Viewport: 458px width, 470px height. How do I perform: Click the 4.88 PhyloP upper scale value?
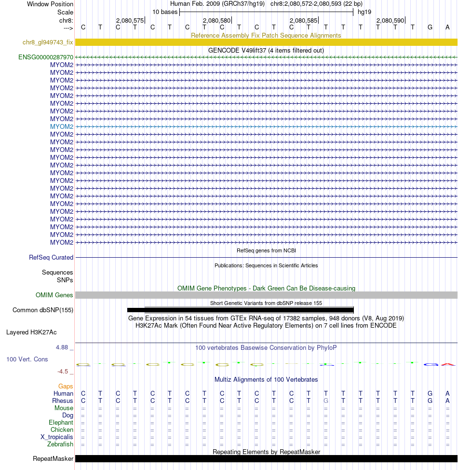pyautogui.click(x=62, y=347)
